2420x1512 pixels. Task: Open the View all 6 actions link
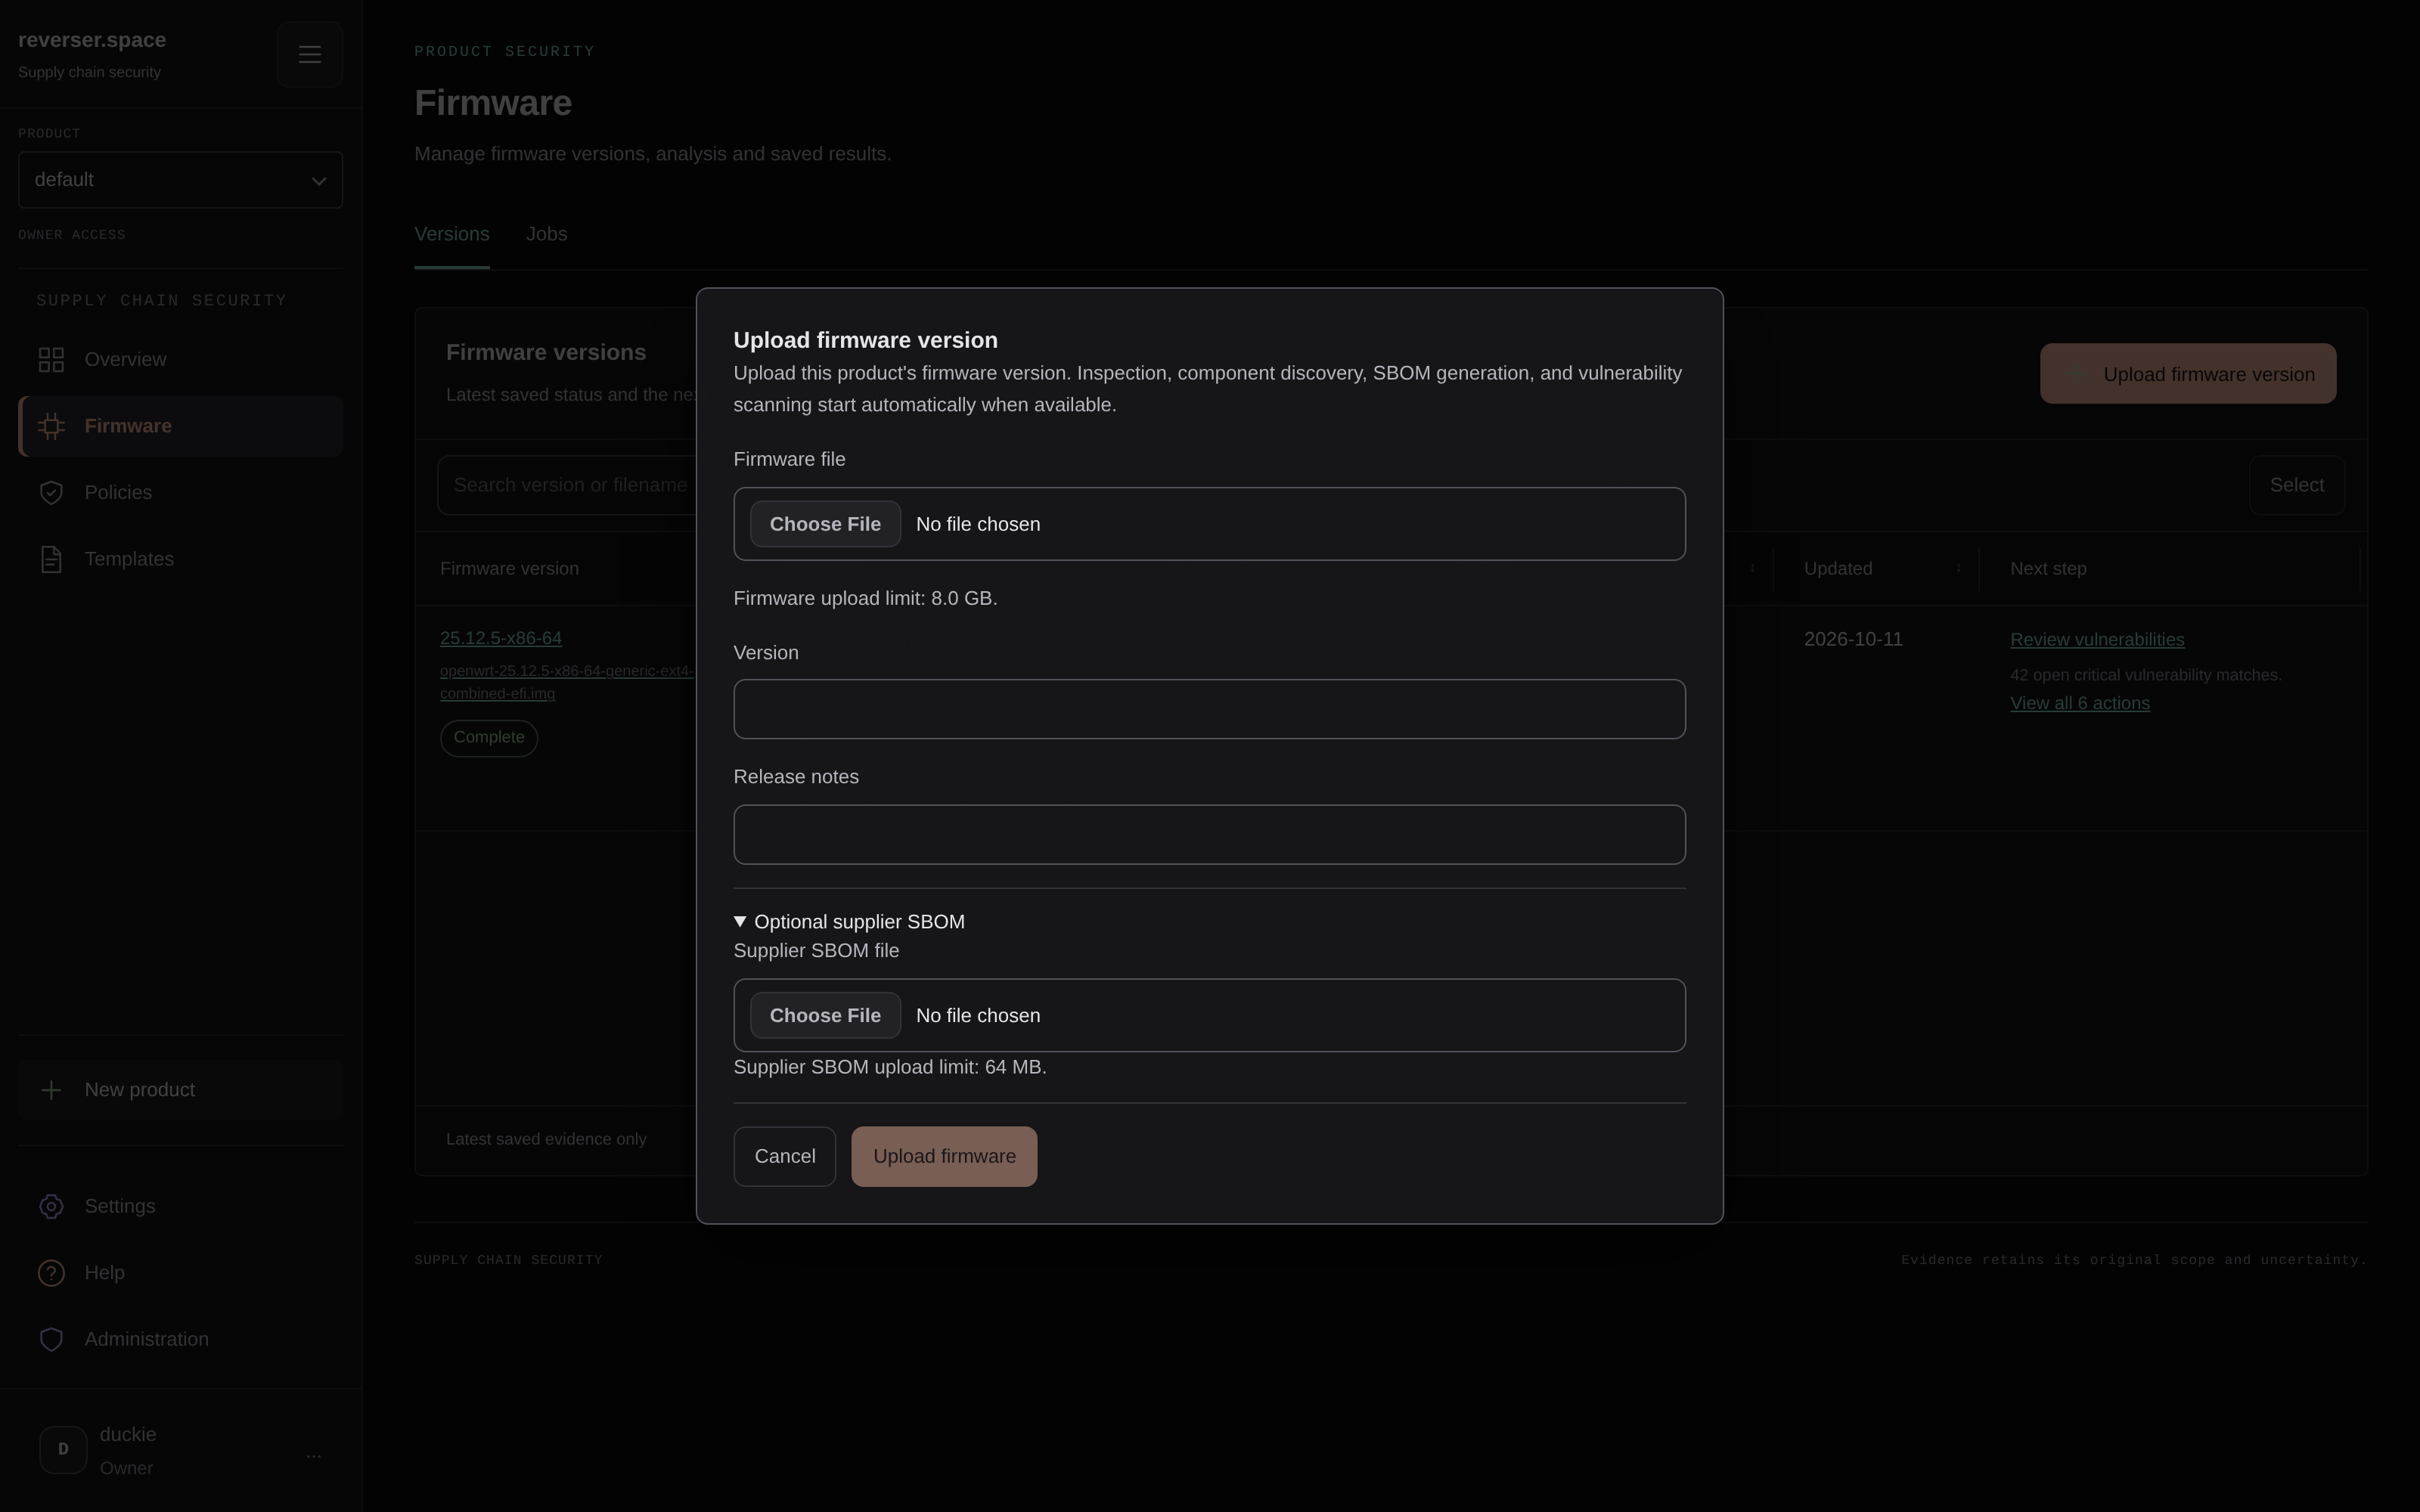(2080, 703)
